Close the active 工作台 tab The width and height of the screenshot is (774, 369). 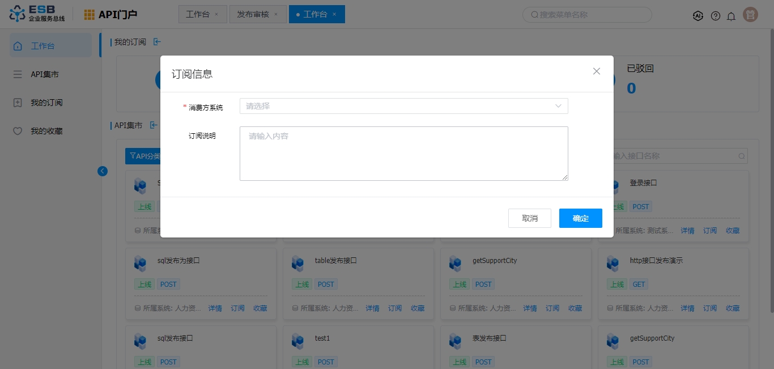pyautogui.click(x=334, y=15)
